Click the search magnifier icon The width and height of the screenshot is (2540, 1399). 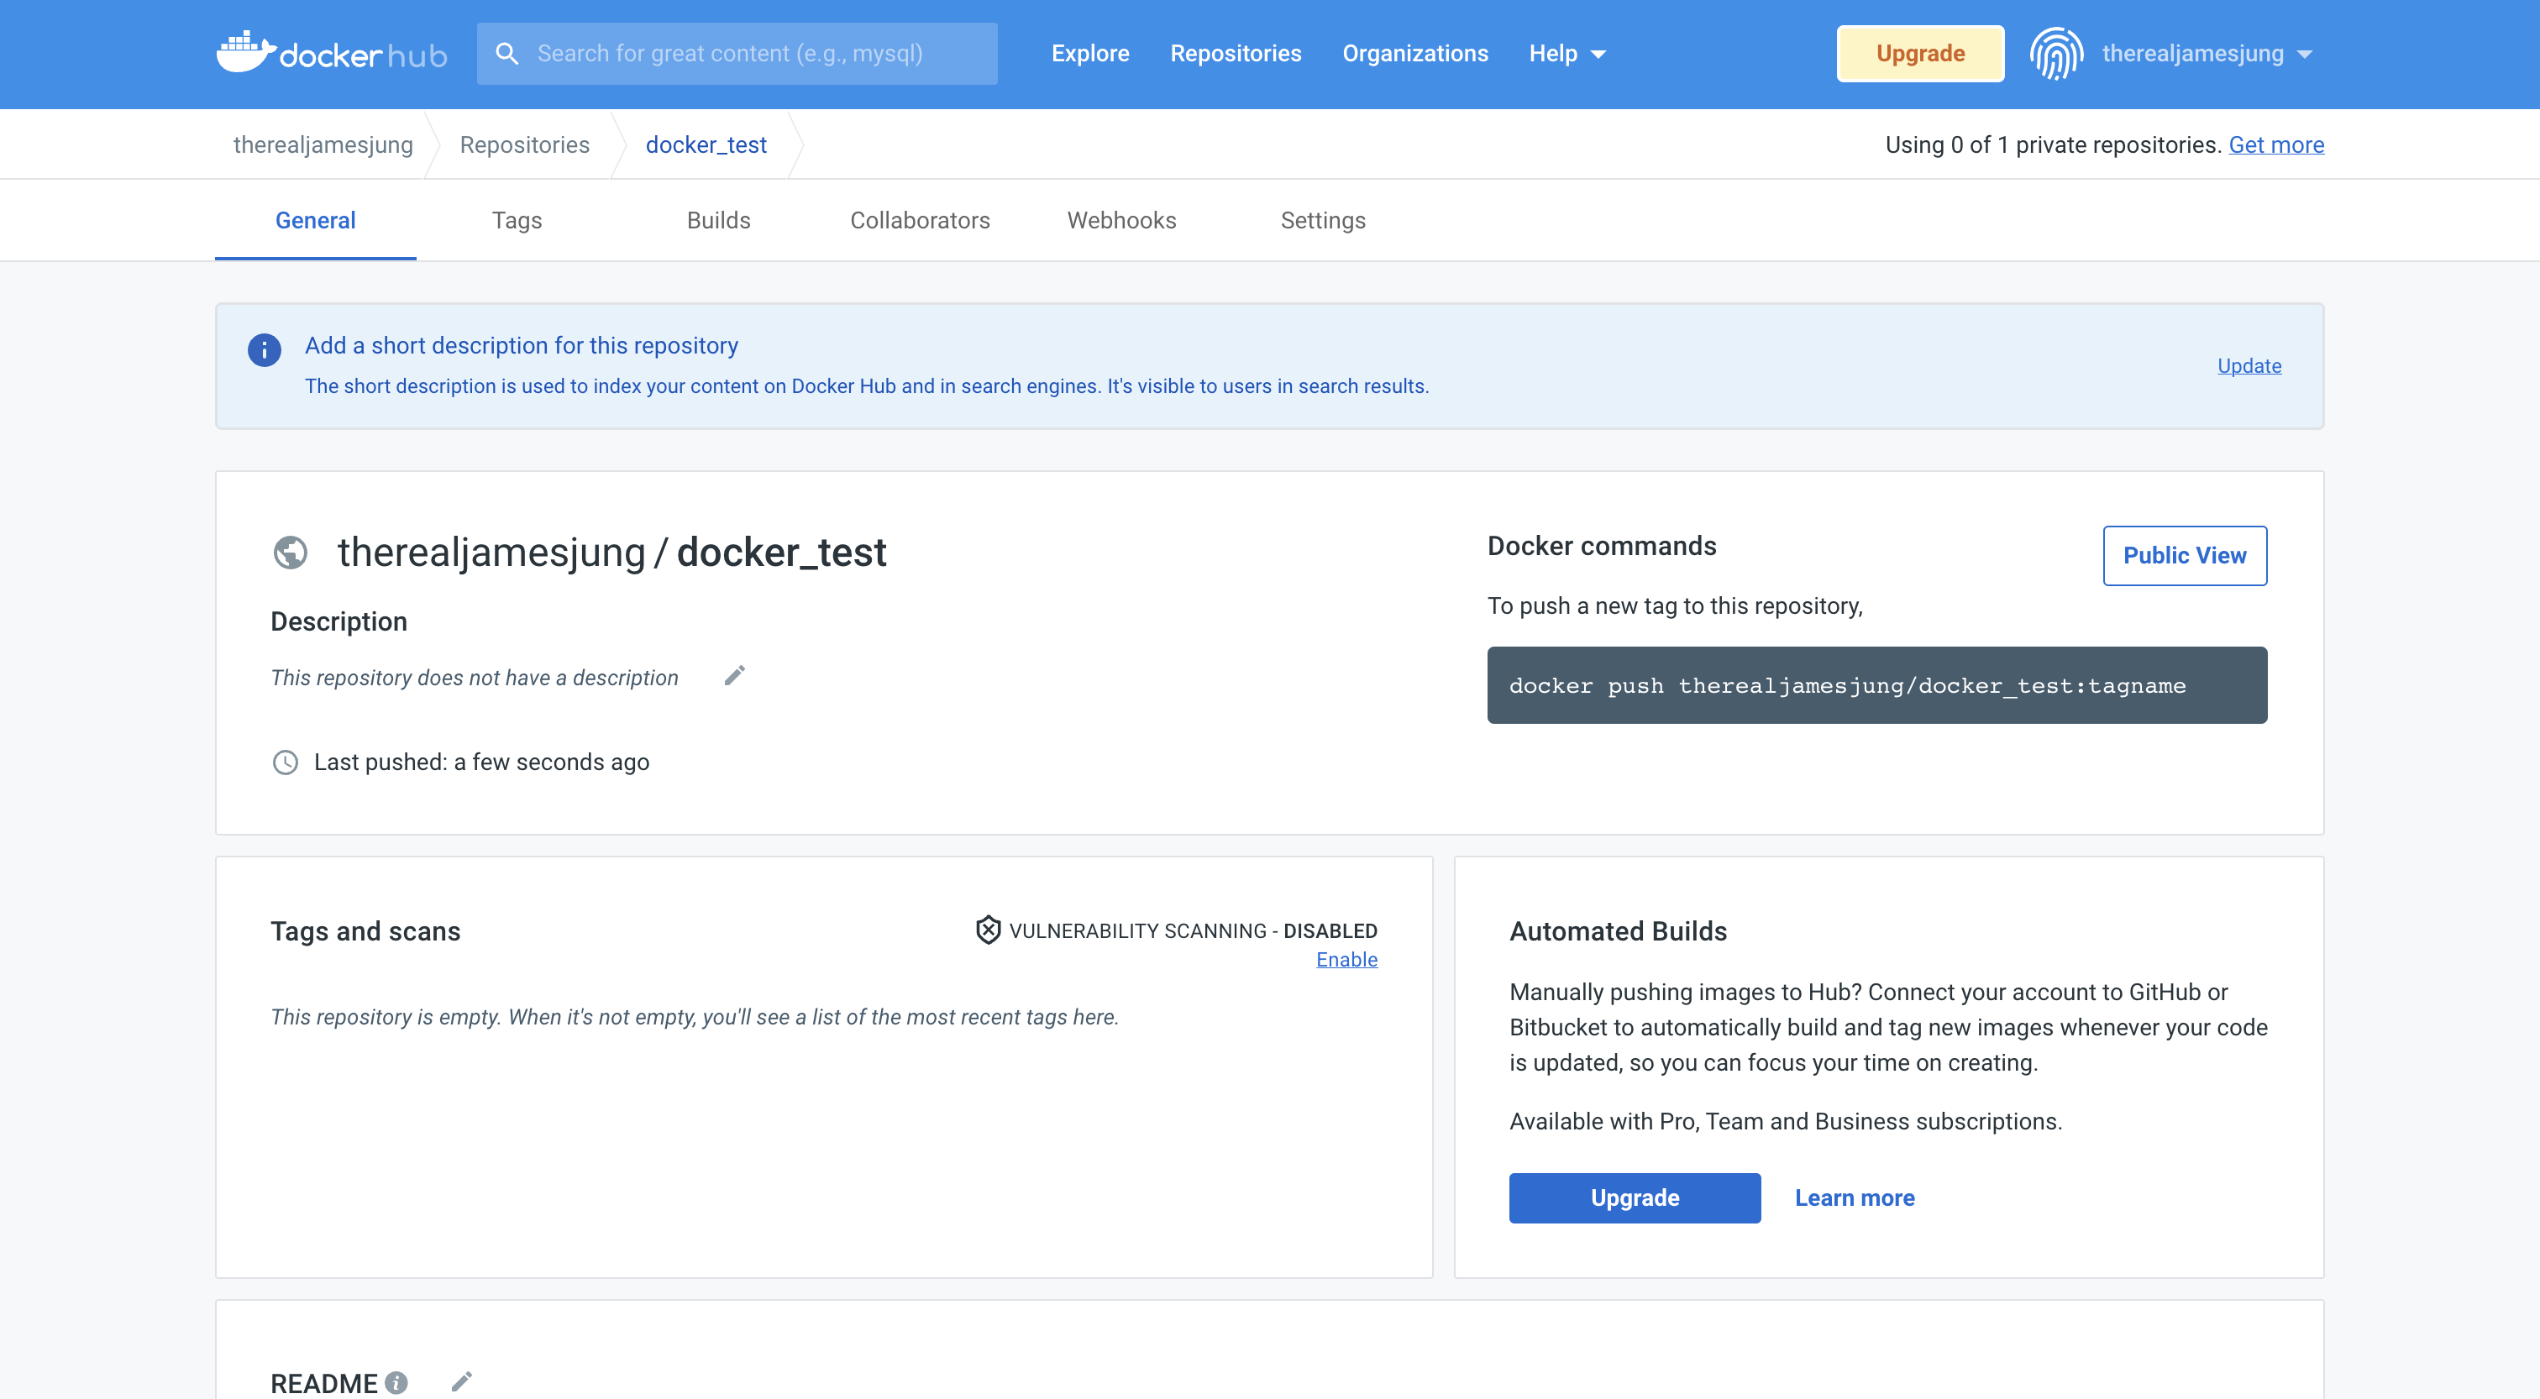506,53
